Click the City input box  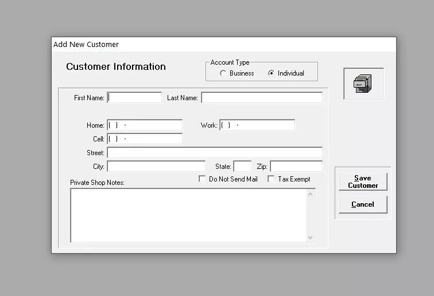[156, 166]
